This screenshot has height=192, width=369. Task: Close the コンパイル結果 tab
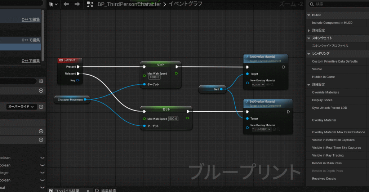(x=88, y=191)
